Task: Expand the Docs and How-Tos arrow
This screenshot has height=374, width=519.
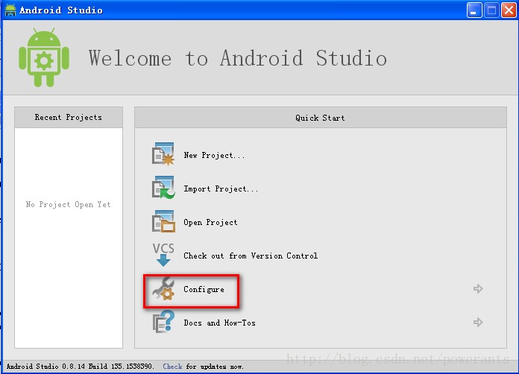Action: 478,322
